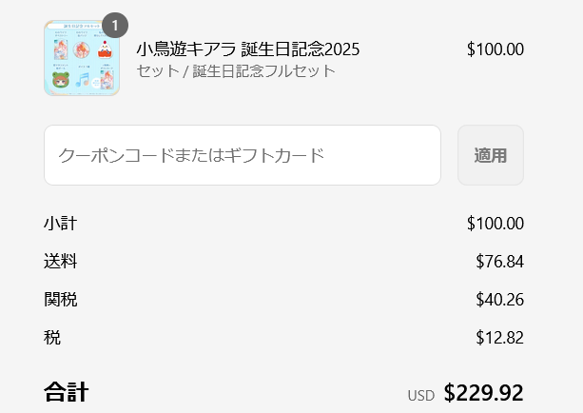Click the total amount $229.92

483,392
